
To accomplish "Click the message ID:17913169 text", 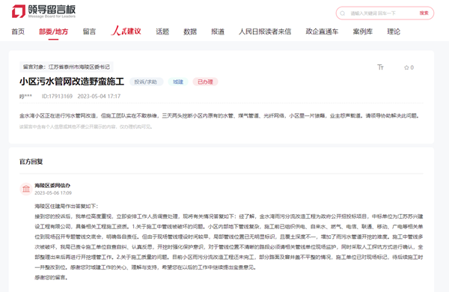I will [x=57, y=97].
